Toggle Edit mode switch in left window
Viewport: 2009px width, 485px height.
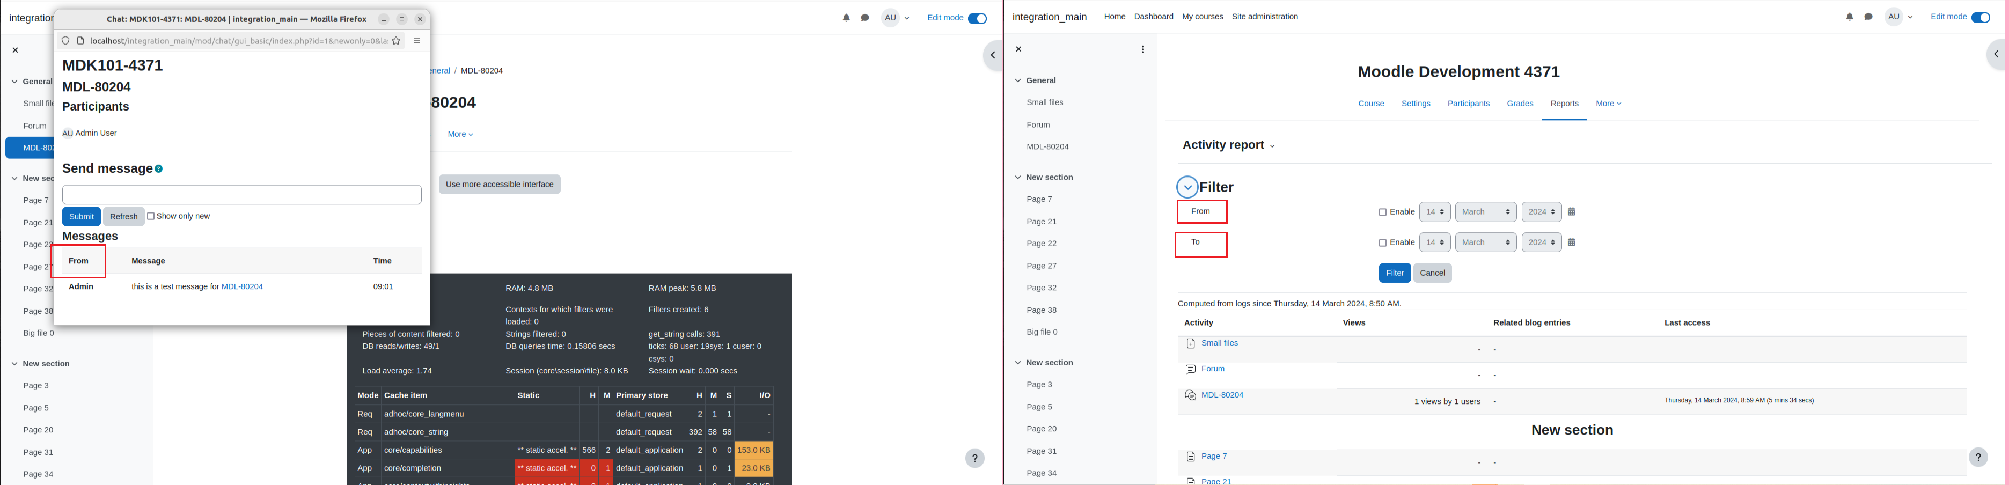[x=977, y=18]
